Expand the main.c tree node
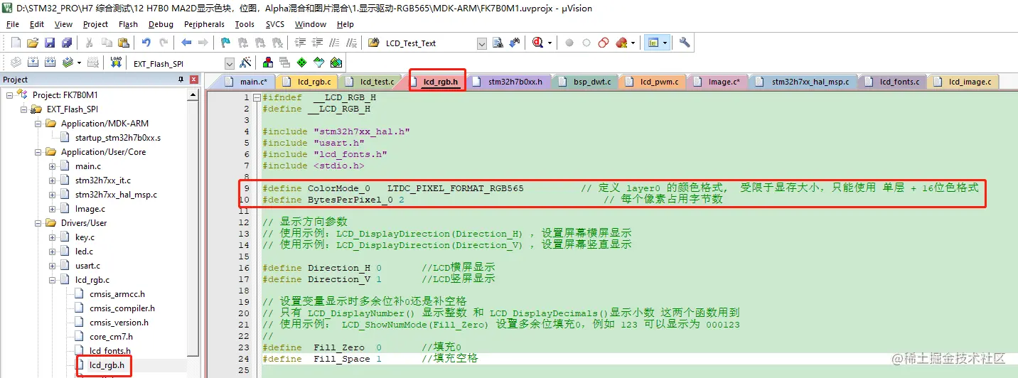The height and width of the screenshot is (378, 1018). pos(52,166)
